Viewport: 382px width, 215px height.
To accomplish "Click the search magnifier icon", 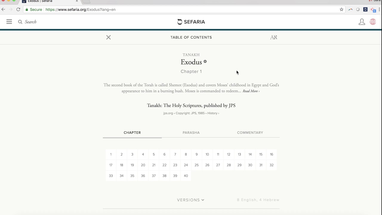I will tap(20, 22).
